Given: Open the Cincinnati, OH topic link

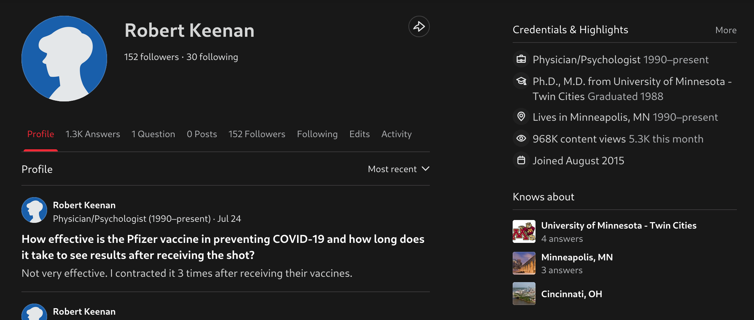Looking at the screenshot, I should pos(572,294).
